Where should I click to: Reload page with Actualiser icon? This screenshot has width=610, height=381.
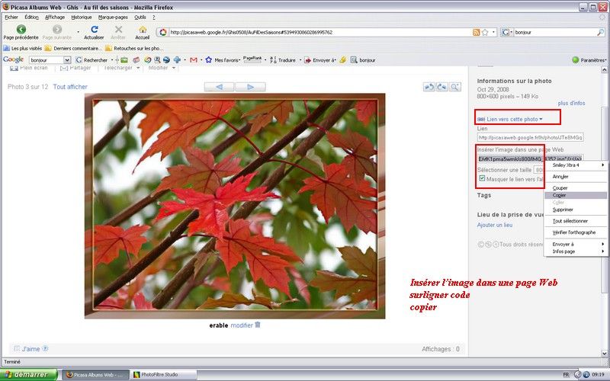(94, 29)
